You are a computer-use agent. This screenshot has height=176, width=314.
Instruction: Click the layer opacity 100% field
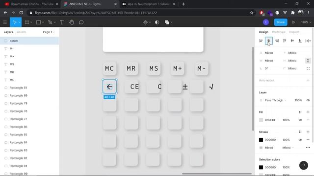tap(298, 100)
